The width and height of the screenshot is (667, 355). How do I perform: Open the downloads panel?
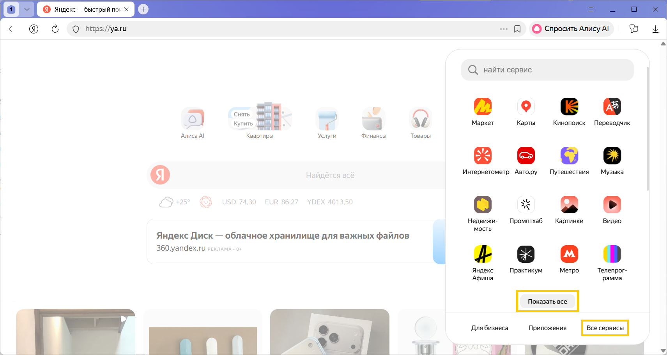pyautogui.click(x=655, y=29)
